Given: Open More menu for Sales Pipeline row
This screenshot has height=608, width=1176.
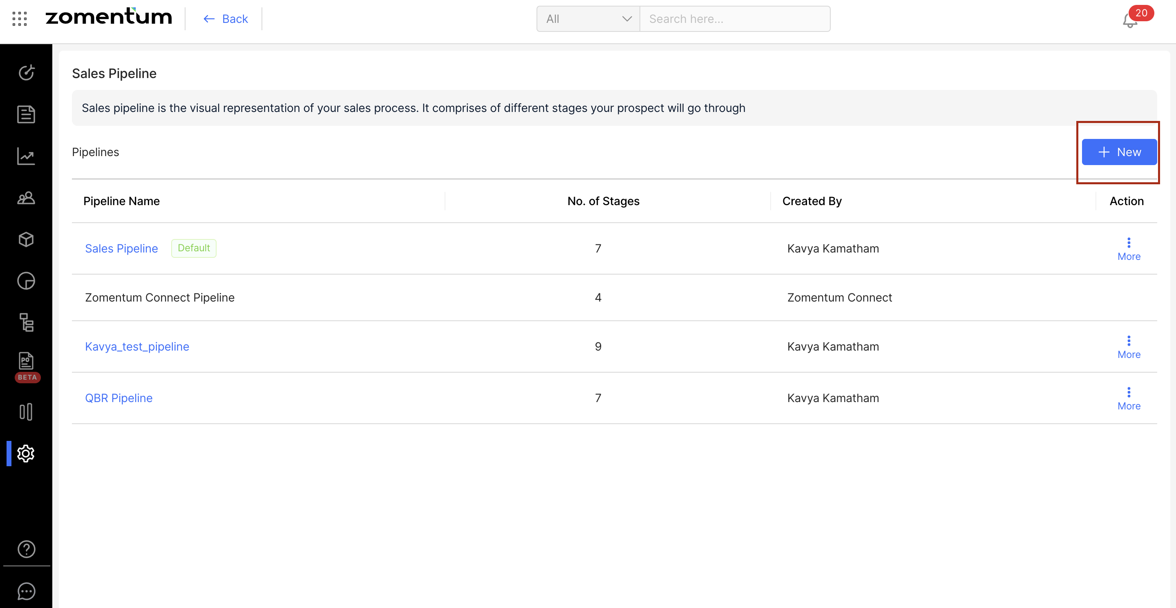Looking at the screenshot, I should [x=1129, y=249].
